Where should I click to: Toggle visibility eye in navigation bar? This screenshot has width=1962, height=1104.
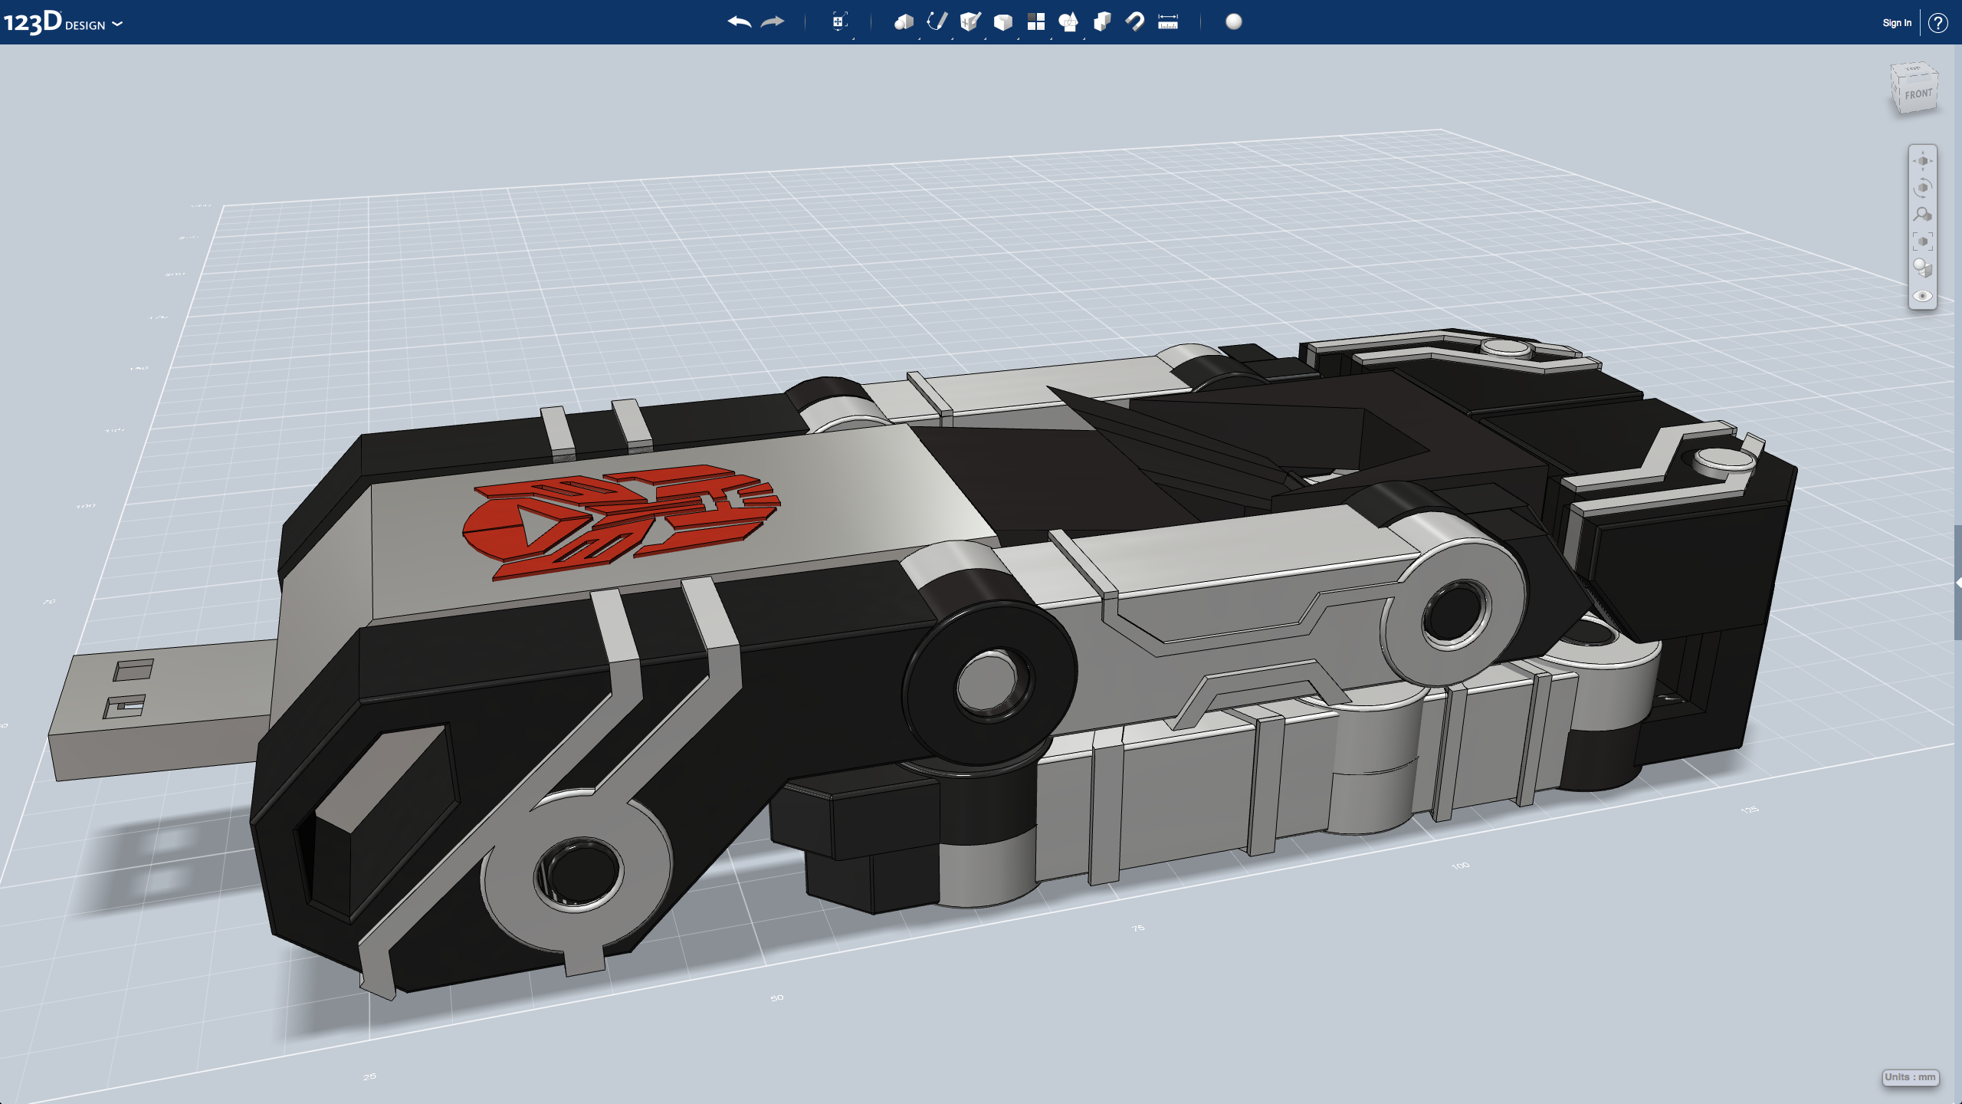tap(1922, 296)
